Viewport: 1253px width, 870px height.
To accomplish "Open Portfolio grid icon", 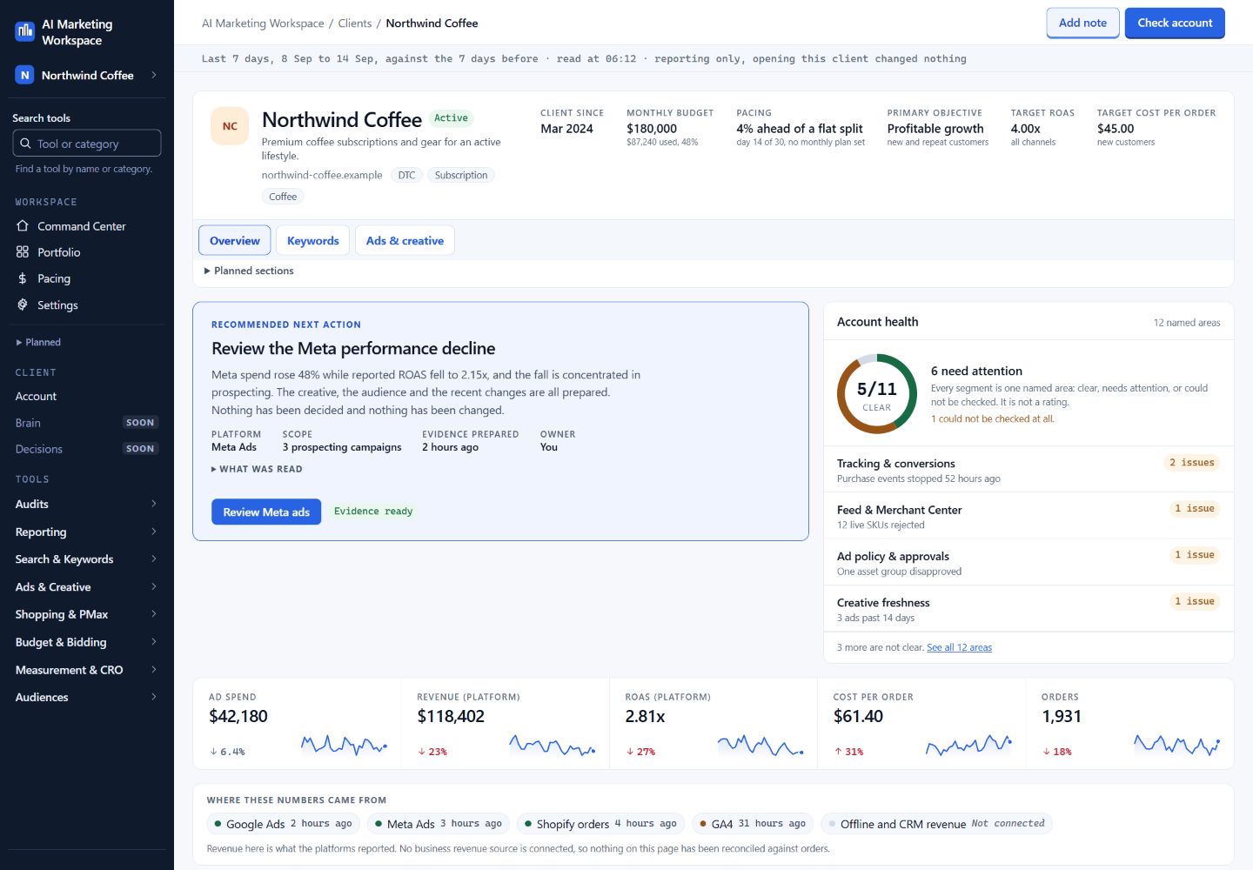I will [23, 251].
